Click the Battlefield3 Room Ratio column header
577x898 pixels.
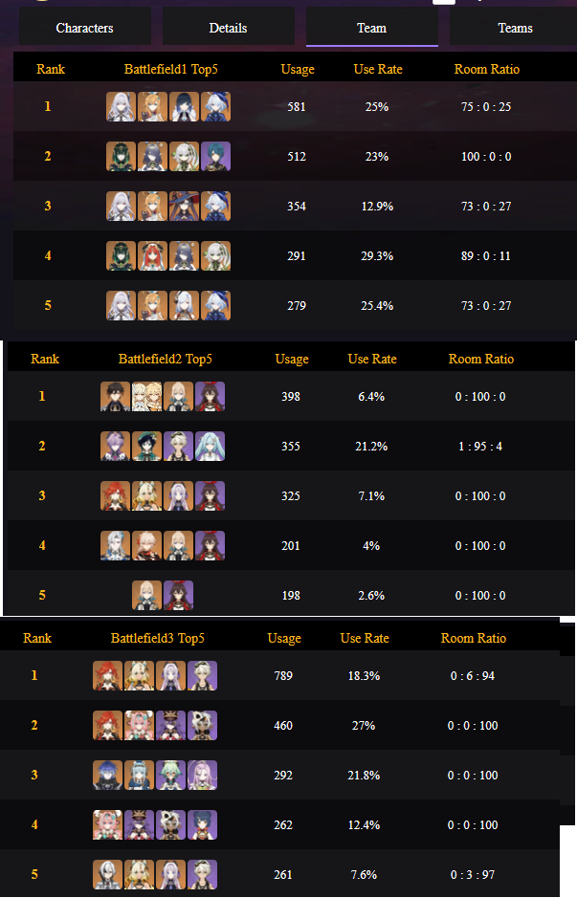(474, 638)
